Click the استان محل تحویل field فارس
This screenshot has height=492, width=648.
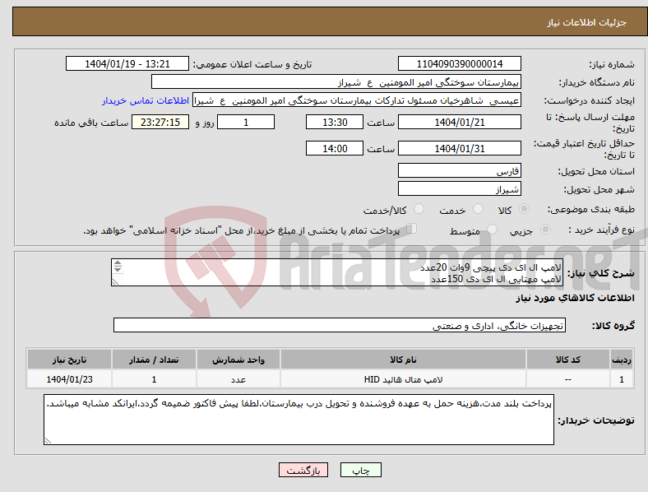pos(459,170)
